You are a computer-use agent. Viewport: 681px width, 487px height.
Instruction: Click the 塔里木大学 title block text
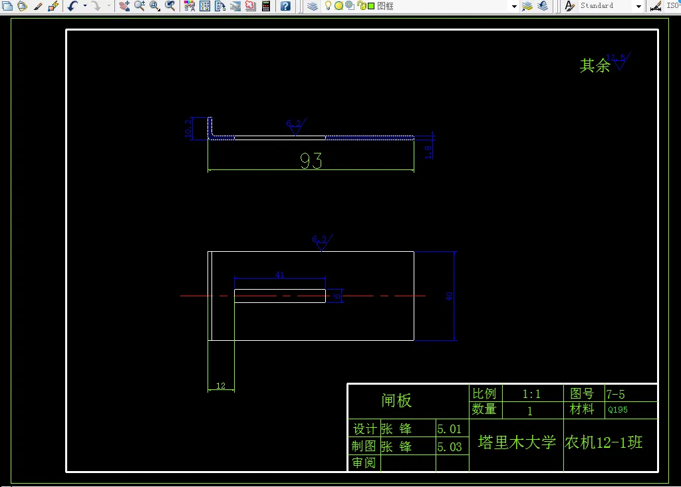517,442
